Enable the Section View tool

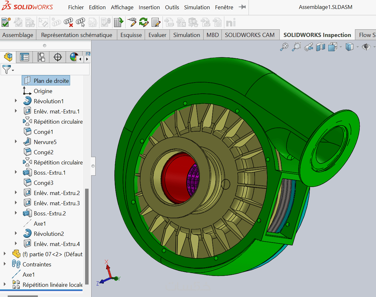coord(321,47)
